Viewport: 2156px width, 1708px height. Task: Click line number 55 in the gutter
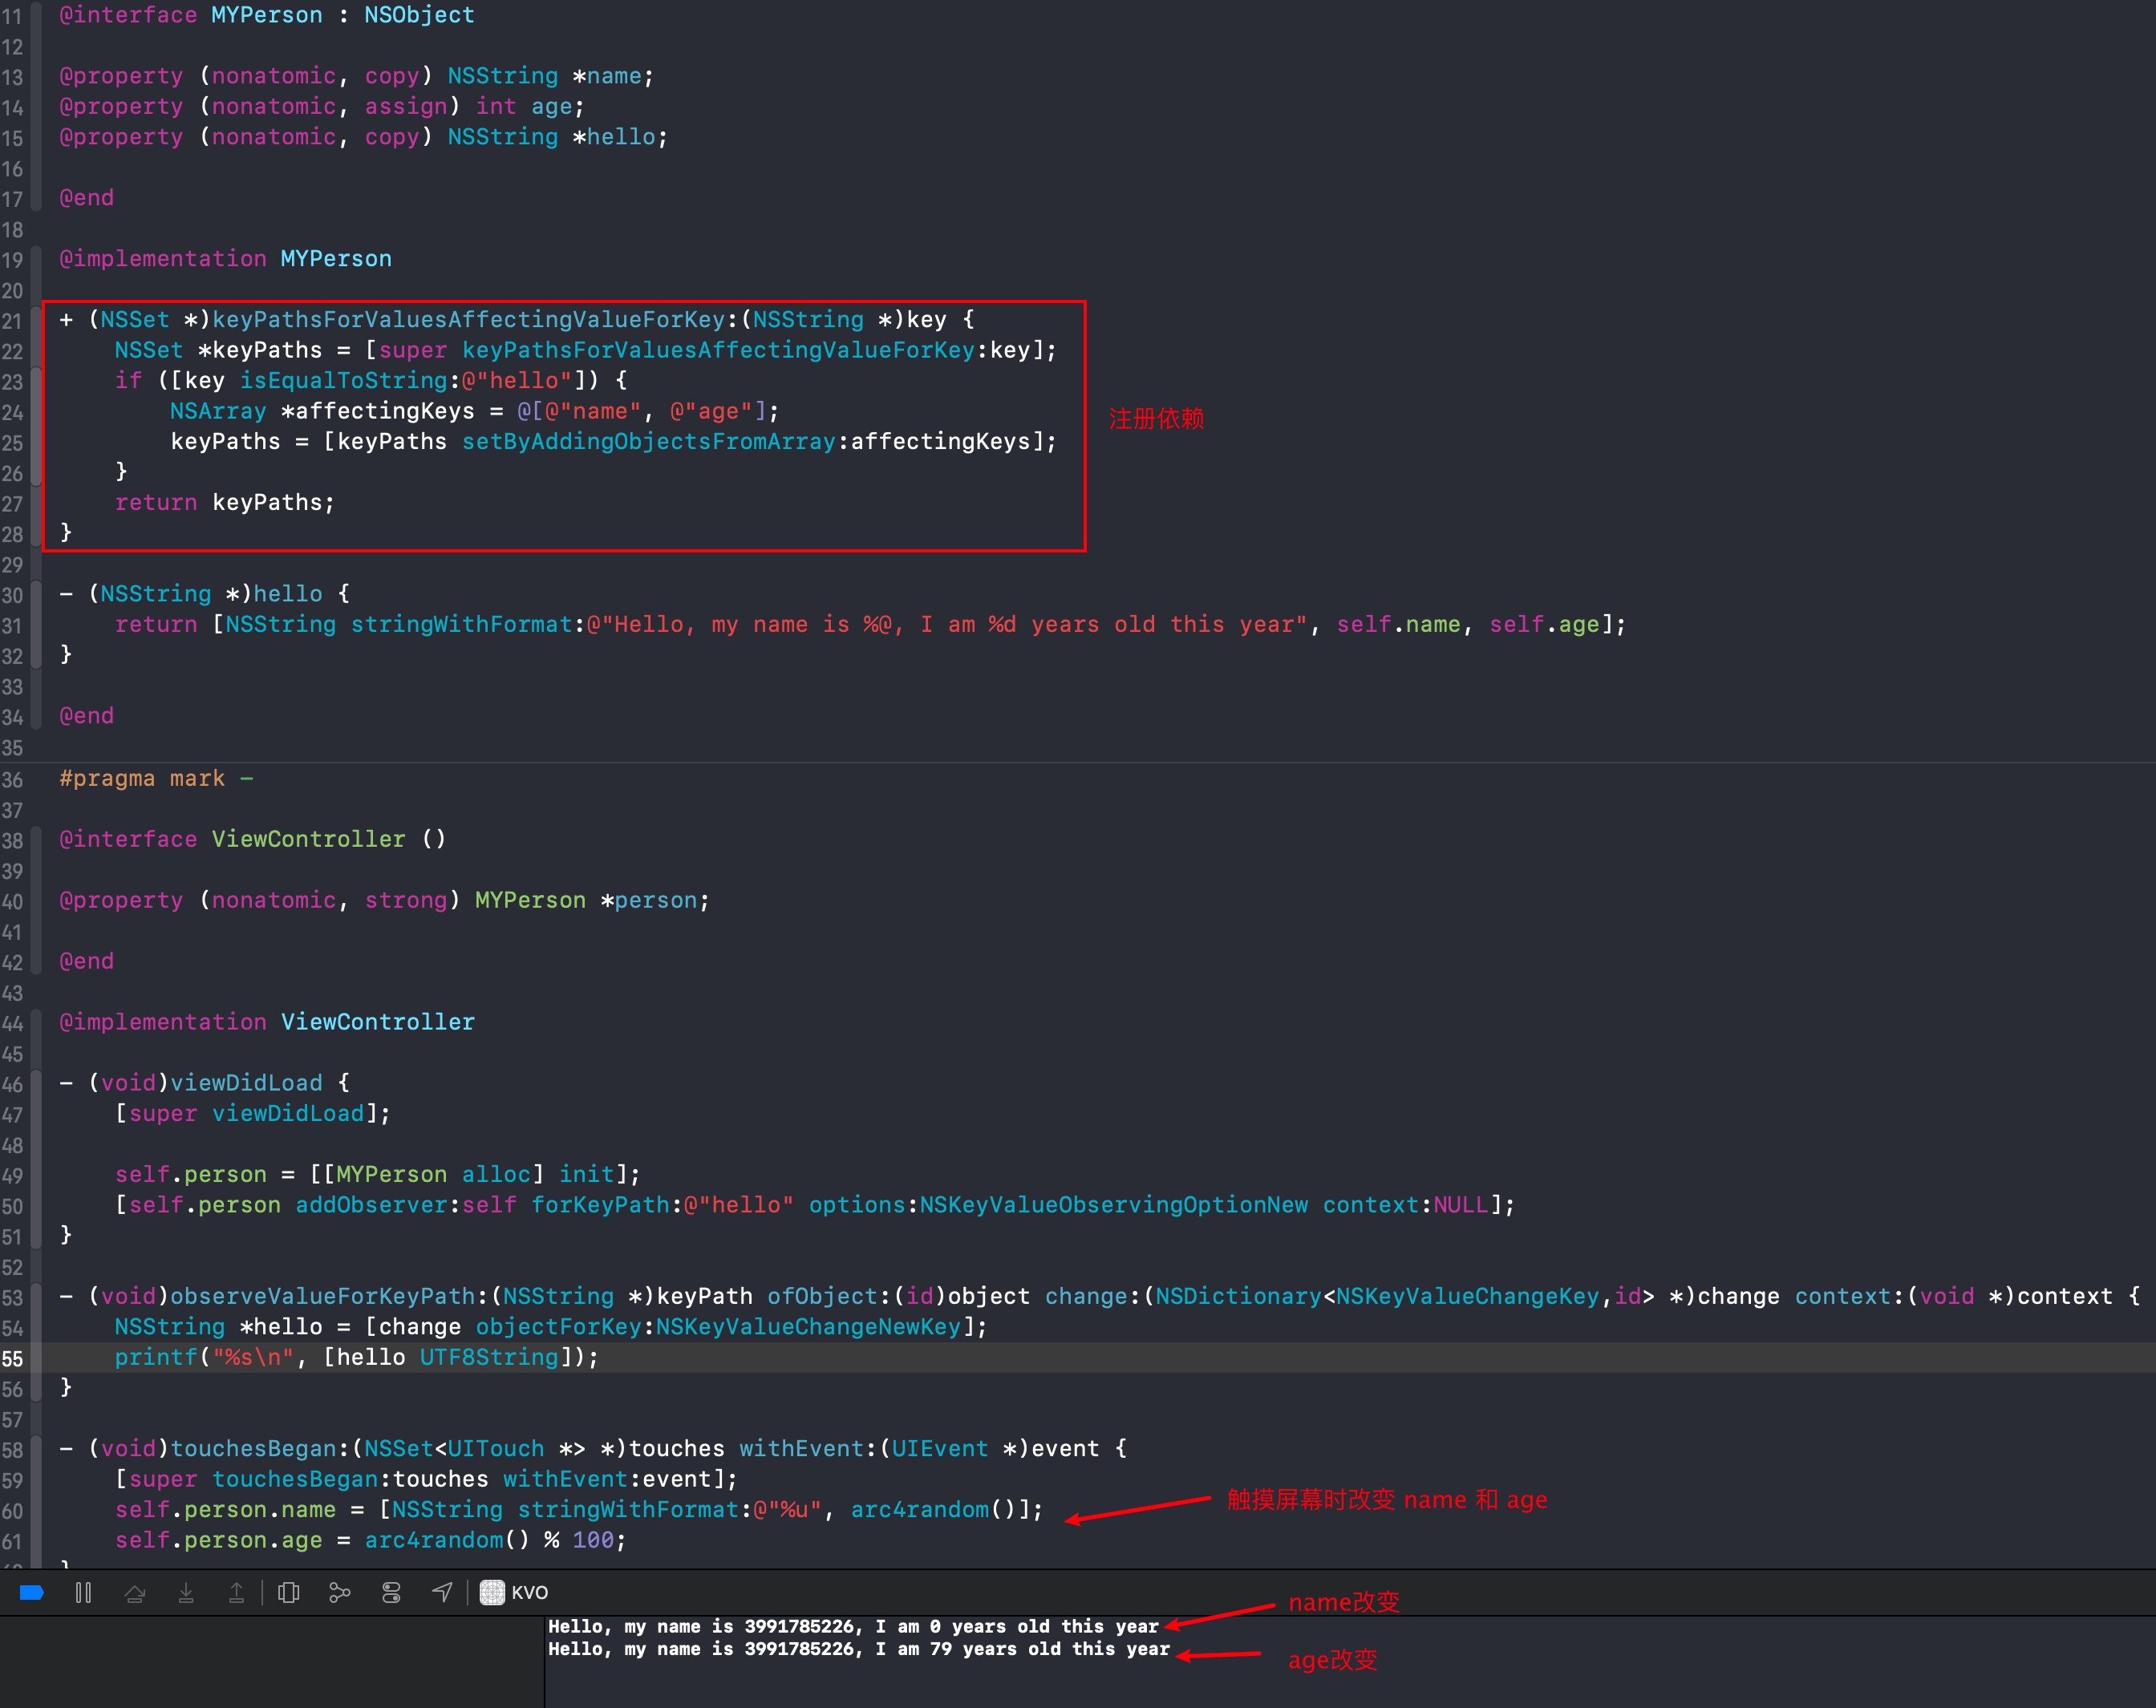pyautogui.click(x=12, y=1358)
